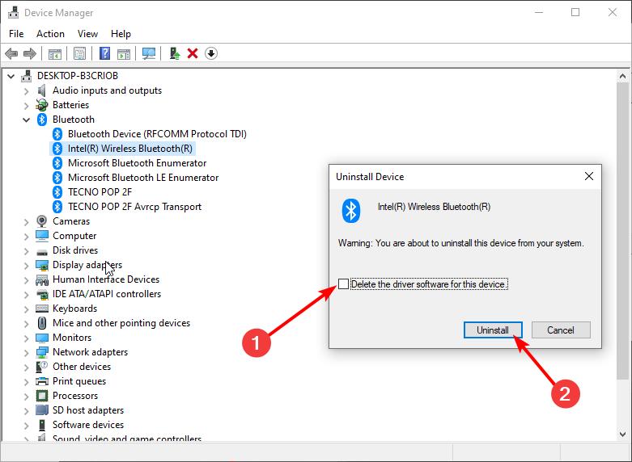Click the scrollbar down arrow
This screenshot has width=632, height=462.
coord(622,435)
